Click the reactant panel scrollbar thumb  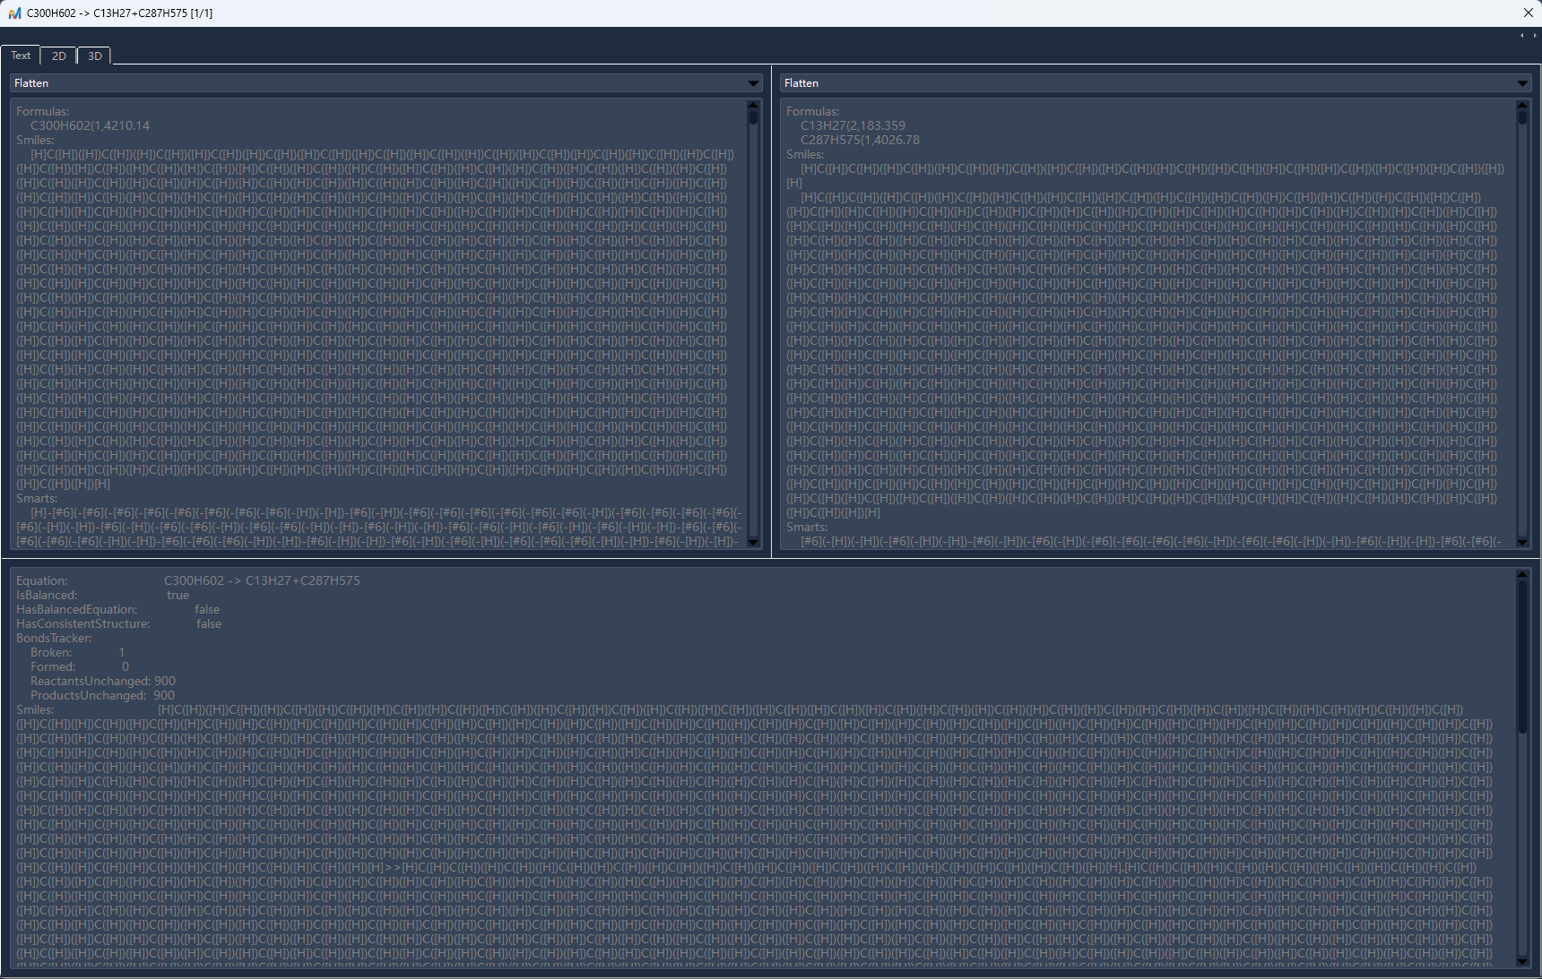[753, 118]
